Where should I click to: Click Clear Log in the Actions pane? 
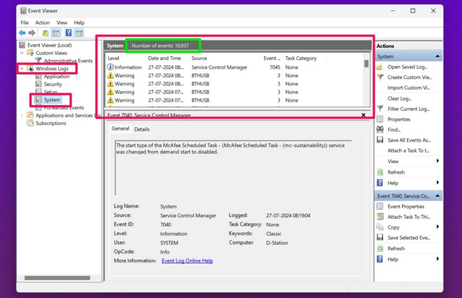click(399, 99)
